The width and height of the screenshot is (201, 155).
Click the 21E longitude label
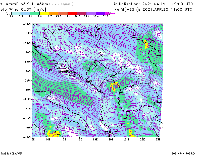127,139
